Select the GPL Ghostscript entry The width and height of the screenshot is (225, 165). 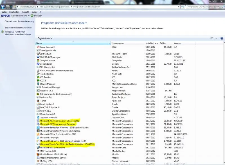(x=47, y=67)
